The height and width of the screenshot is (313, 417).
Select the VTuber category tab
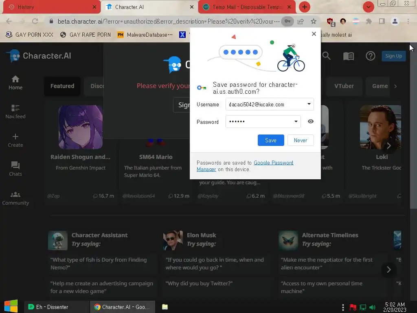[x=344, y=86]
